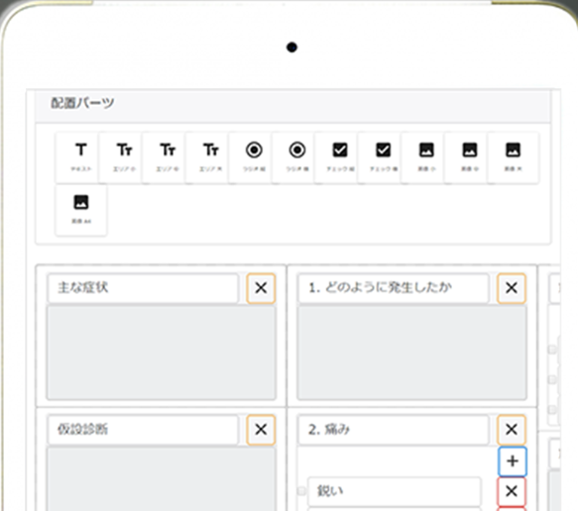Remove the 仮設診断 block using X
Image resolution: width=578 pixels, height=511 pixels.
coord(261,429)
